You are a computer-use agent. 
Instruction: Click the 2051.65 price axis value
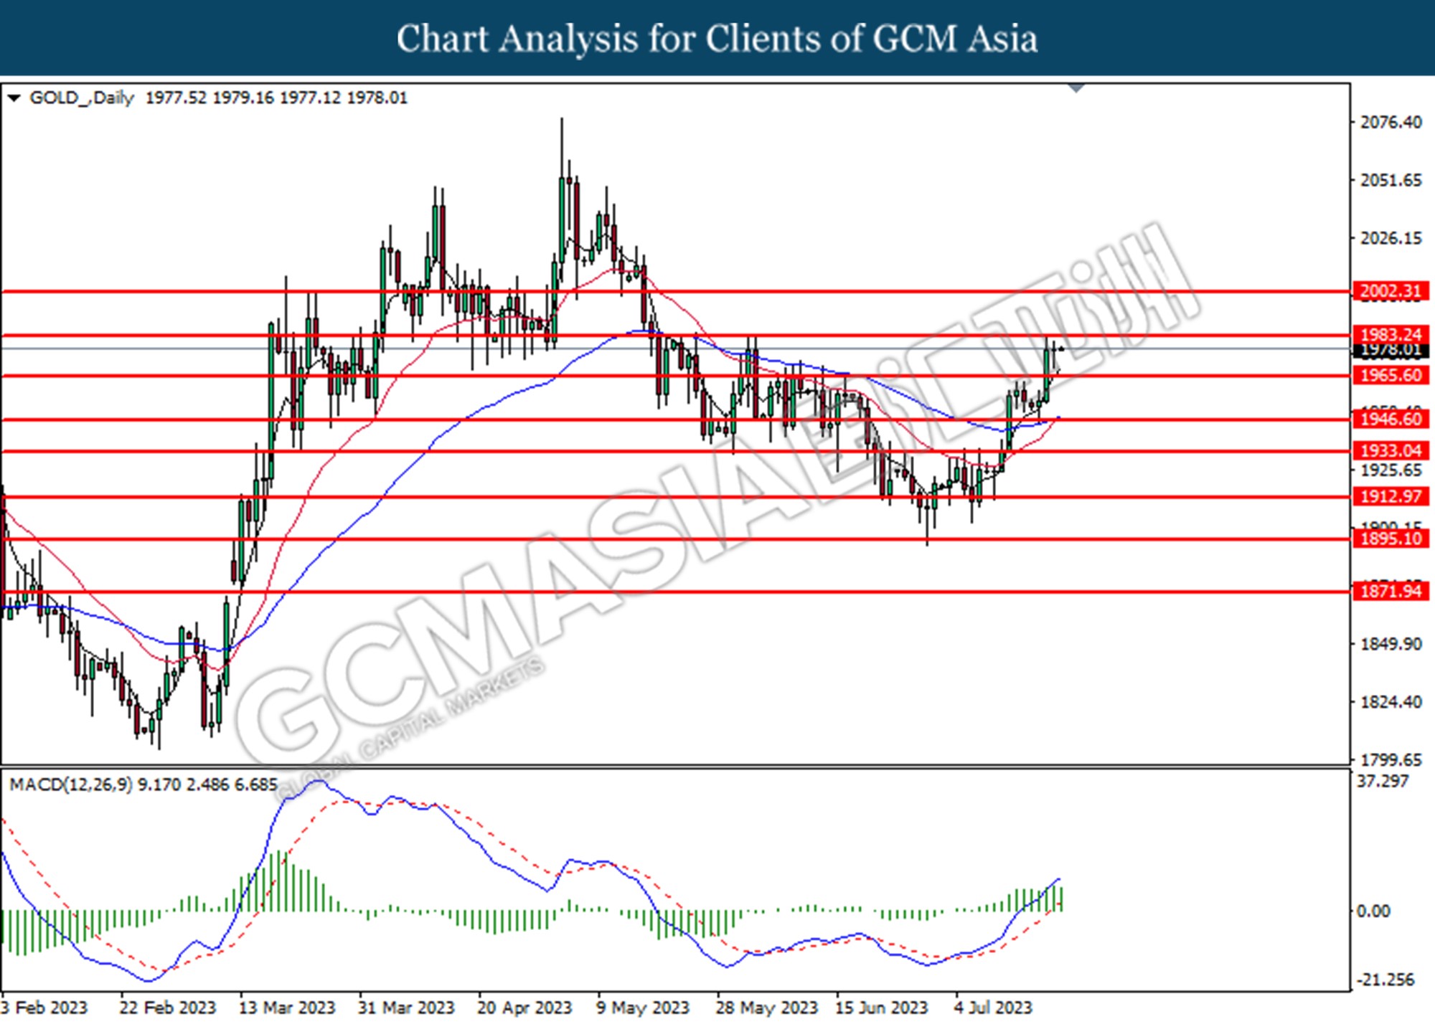pos(1391,181)
